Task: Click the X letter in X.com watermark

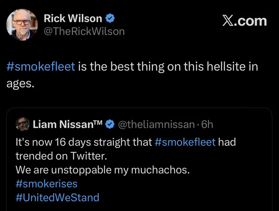Action: tap(228, 21)
